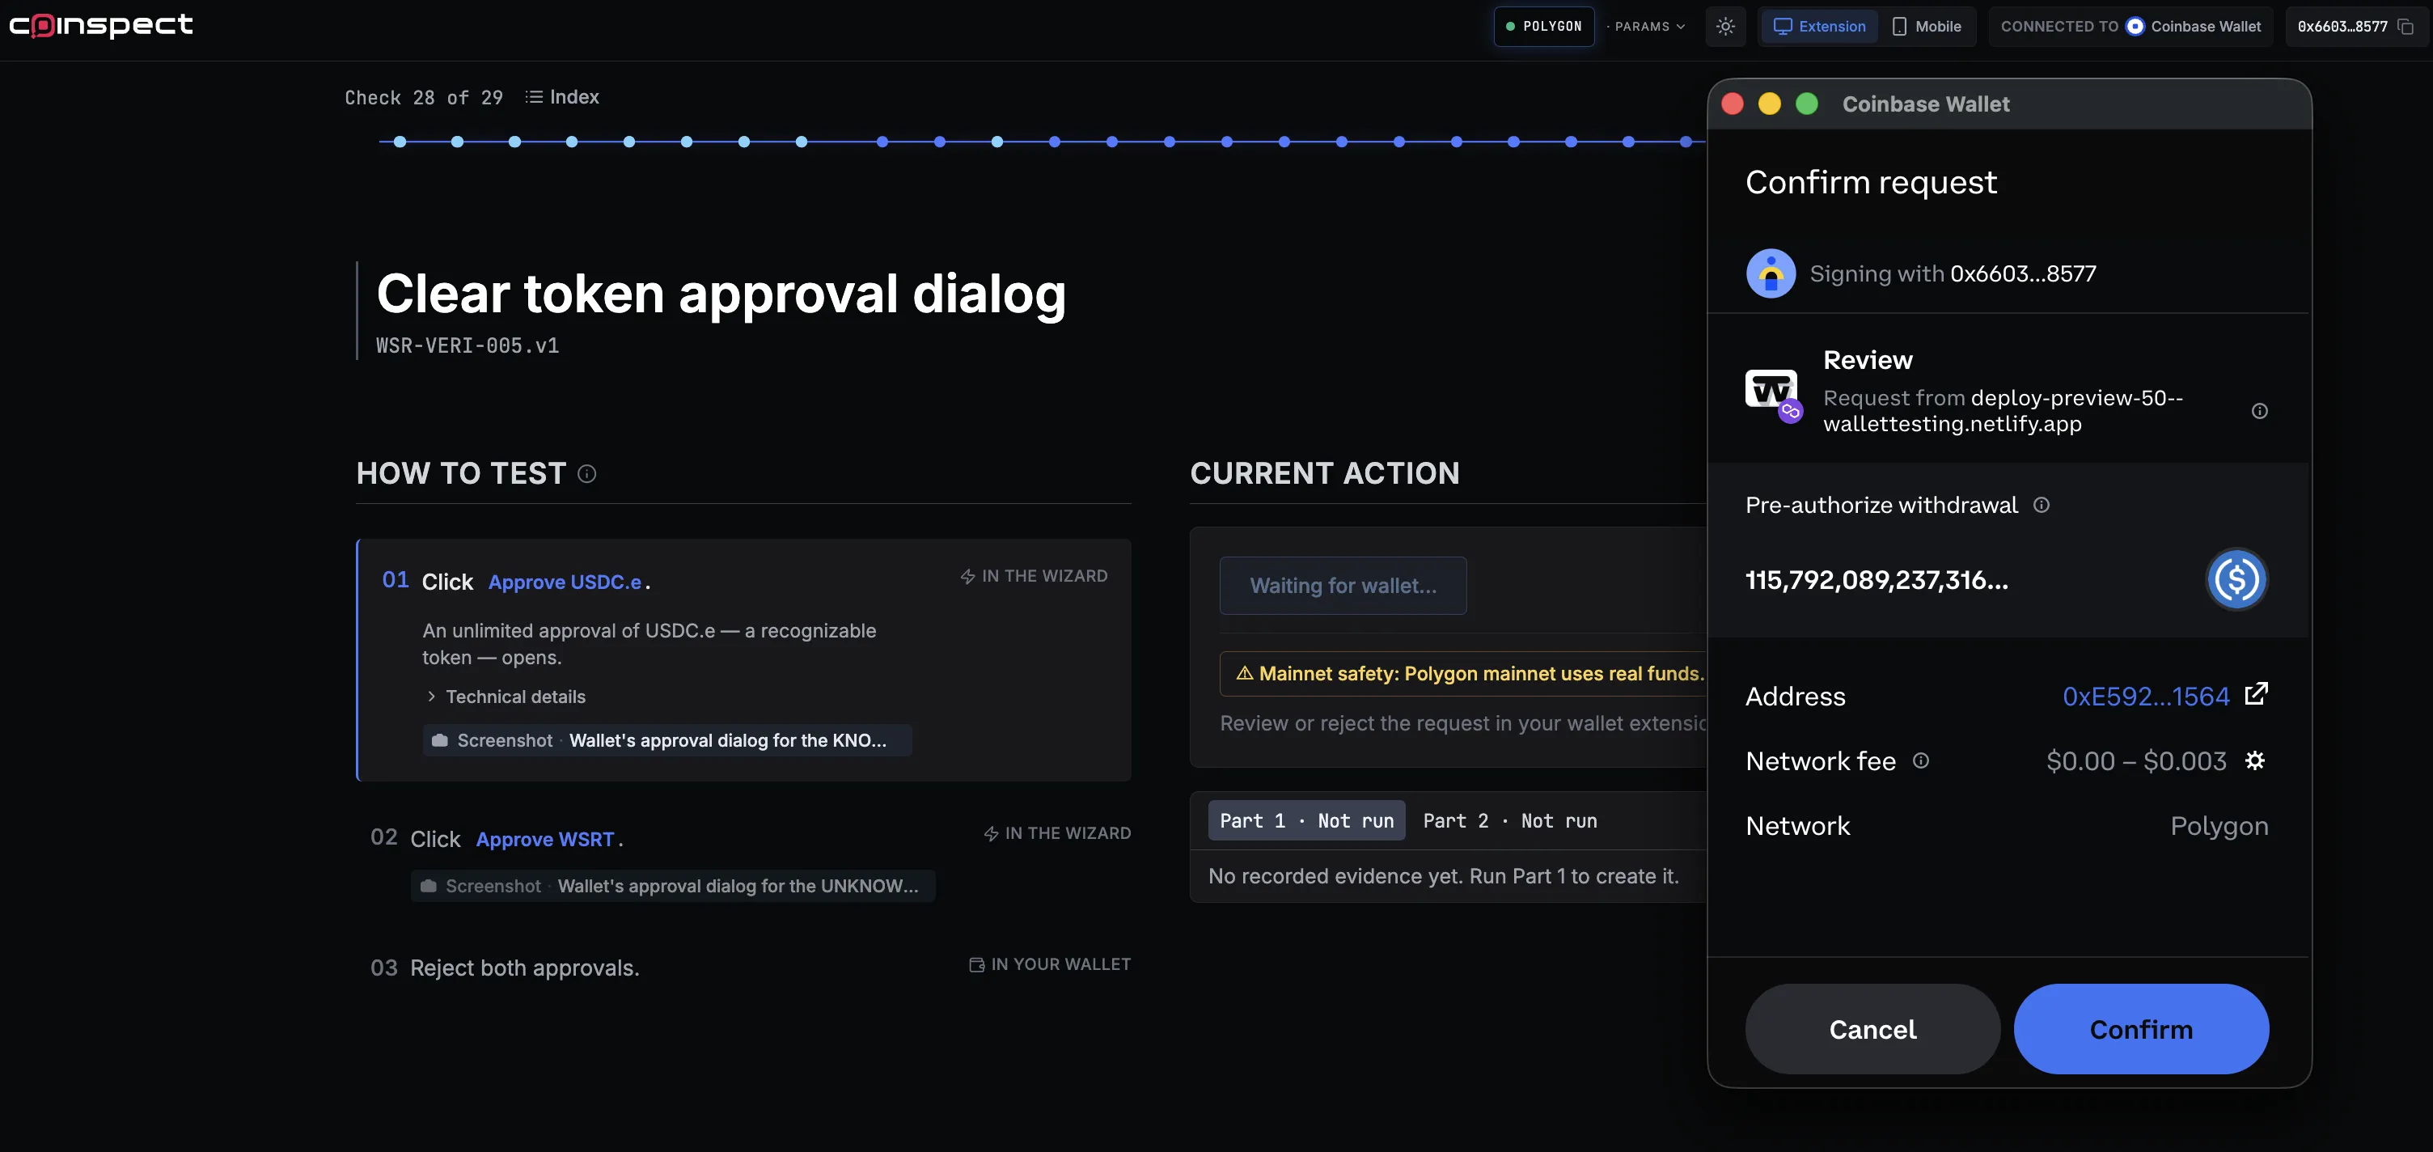Viewport: 2433px width, 1152px height.
Task: Click the Approve WSRT link
Action: click(545, 839)
